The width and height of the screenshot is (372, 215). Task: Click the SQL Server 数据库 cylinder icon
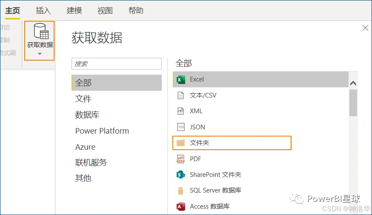coord(180,191)
